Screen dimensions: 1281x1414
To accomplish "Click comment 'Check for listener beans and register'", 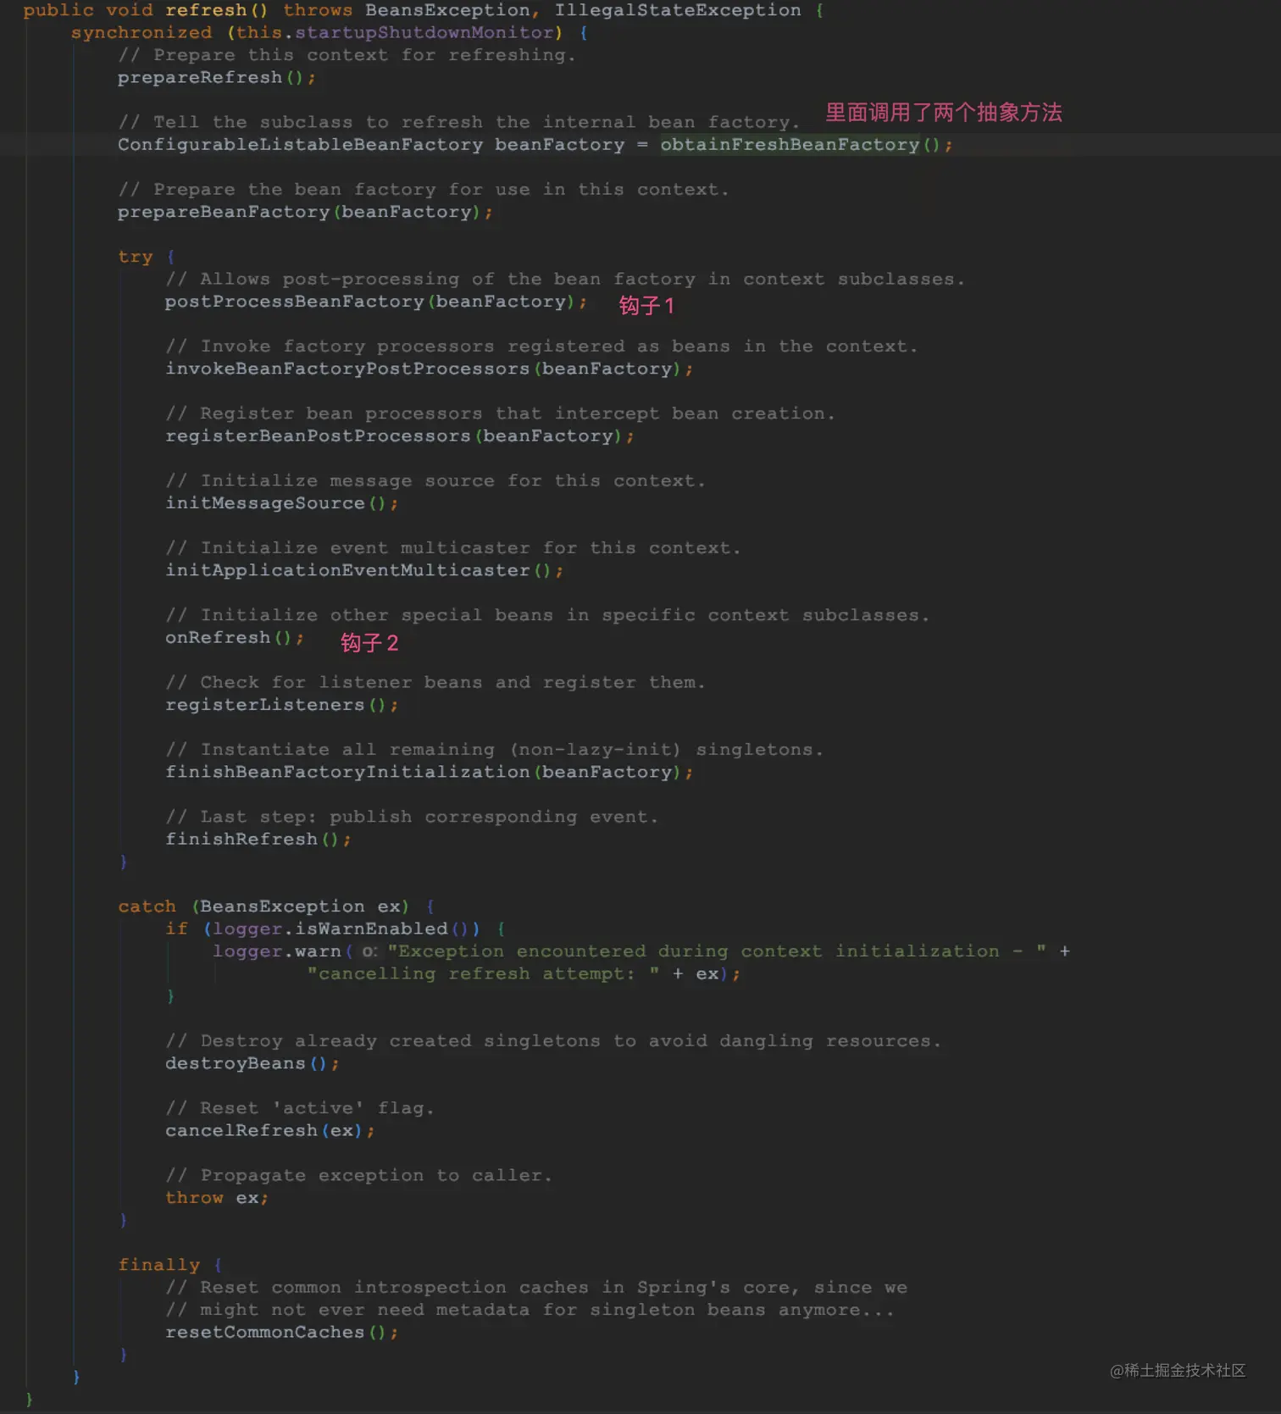I will (435, 683).
